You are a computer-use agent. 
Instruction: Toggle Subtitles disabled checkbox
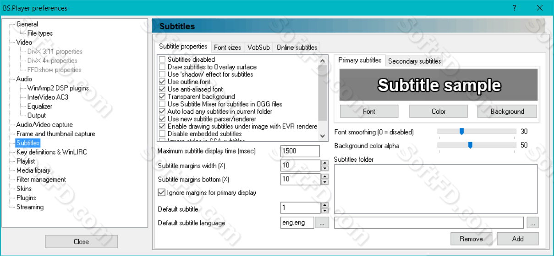point(162,59)
